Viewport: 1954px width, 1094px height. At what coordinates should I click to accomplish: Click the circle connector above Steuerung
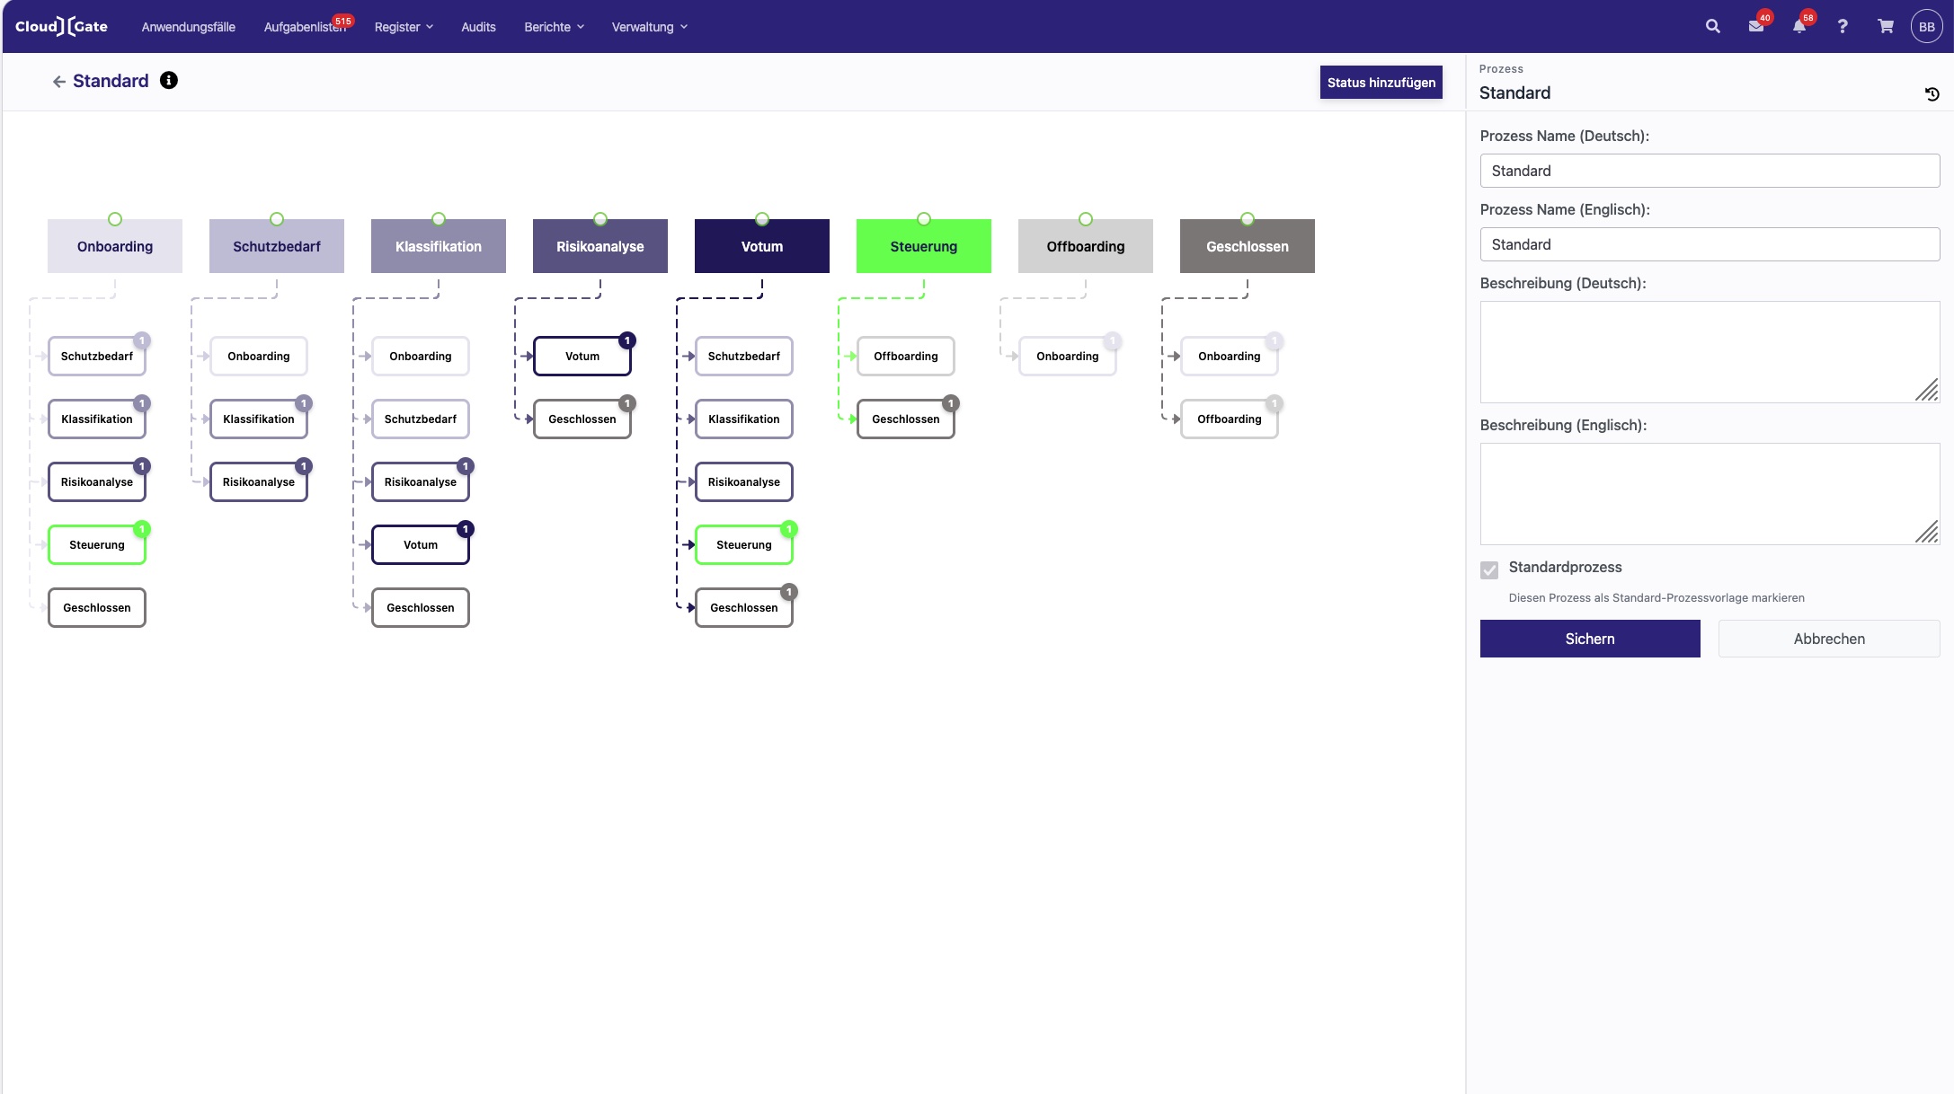point(923,219)
